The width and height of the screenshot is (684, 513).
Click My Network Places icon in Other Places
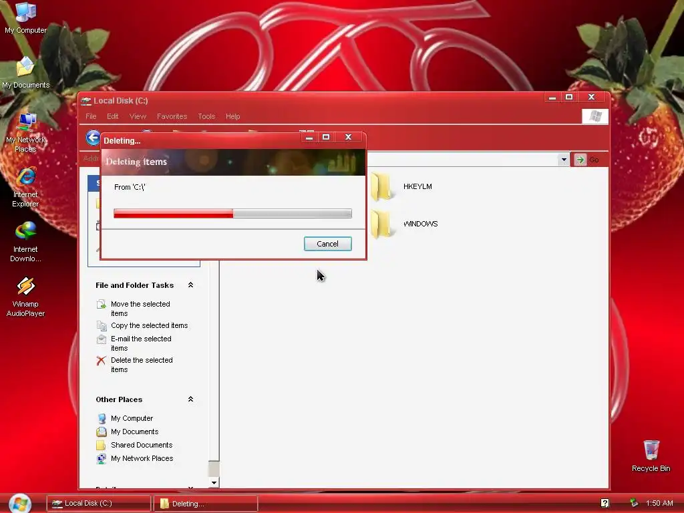[x=102, y=458]
